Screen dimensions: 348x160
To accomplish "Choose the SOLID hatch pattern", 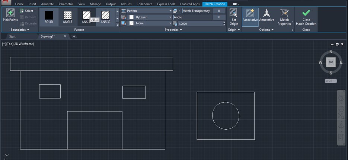I will pyautogui.click(x=49, y=17).
